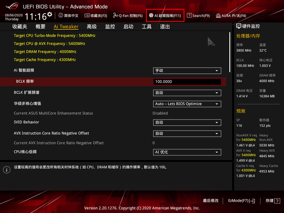Expand the CPU核心倍频 dropdown

[187, 152]
